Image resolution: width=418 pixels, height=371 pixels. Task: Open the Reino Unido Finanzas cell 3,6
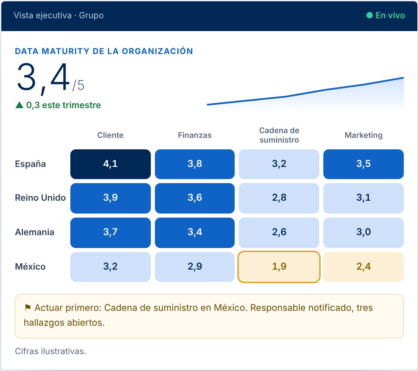click(x=195, y=198)
